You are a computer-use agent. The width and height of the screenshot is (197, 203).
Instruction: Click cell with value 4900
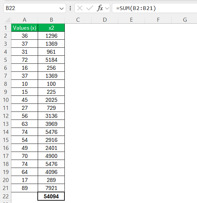click(x=51, y=156)
